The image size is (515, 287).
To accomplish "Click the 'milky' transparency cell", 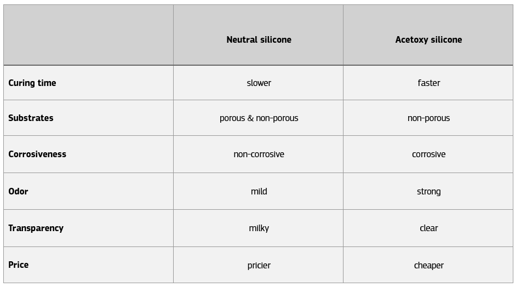I will coord(259,228).
